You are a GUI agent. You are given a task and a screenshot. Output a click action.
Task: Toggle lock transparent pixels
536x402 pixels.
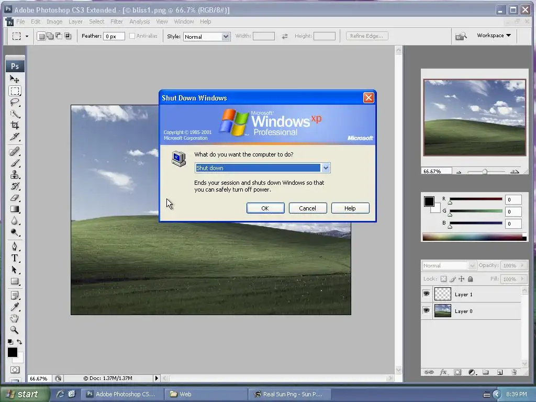point(443,279)
